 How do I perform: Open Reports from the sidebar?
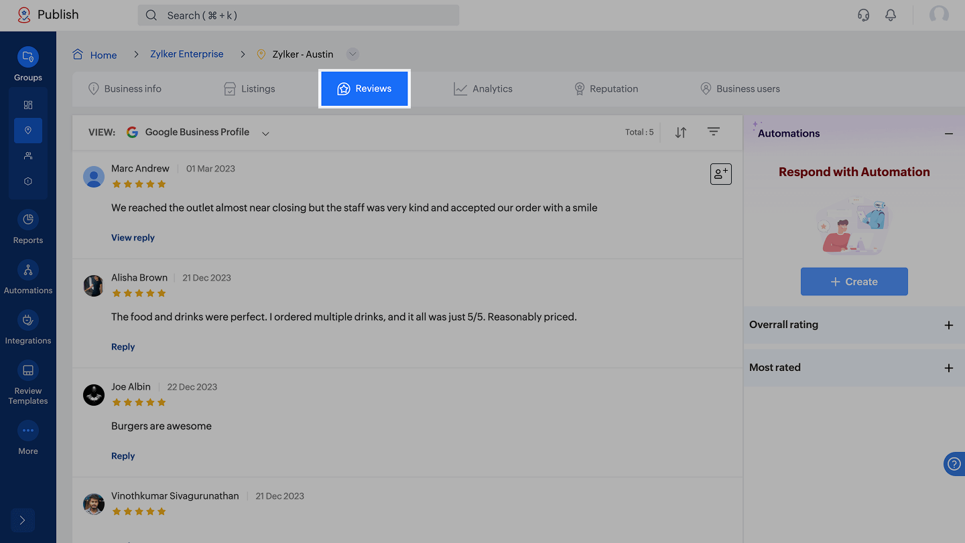[x=28, y=227]
